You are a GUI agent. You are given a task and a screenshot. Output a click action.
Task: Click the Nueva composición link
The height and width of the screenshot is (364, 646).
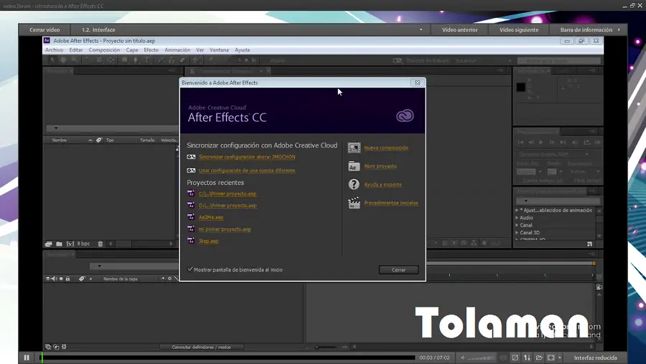coord(386,148)
